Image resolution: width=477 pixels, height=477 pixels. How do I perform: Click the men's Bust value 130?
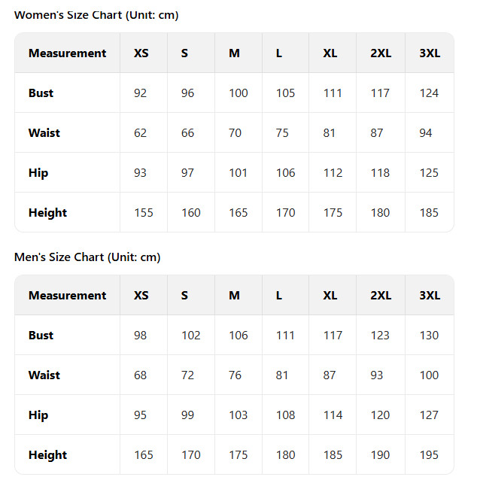click(429, 336)
